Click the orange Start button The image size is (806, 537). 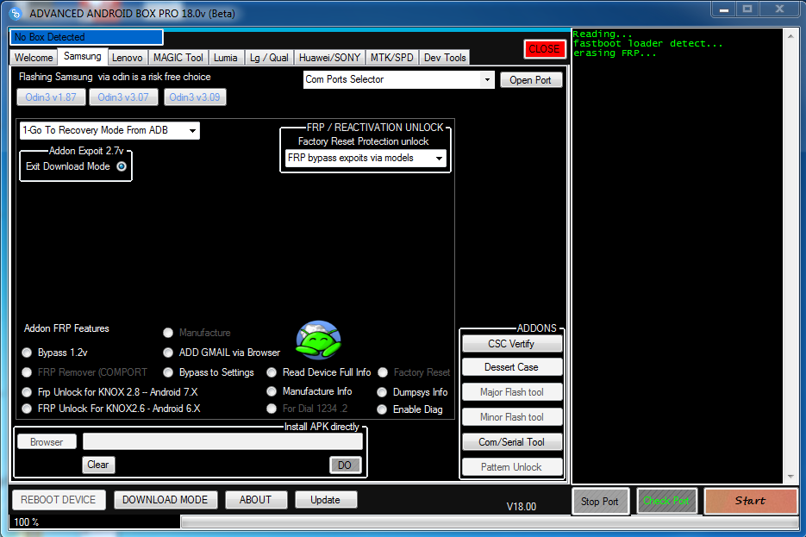tap(750, 501)
